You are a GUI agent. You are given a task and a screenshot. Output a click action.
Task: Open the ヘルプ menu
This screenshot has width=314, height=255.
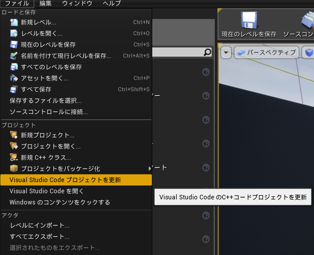click(x=112, y=3)
